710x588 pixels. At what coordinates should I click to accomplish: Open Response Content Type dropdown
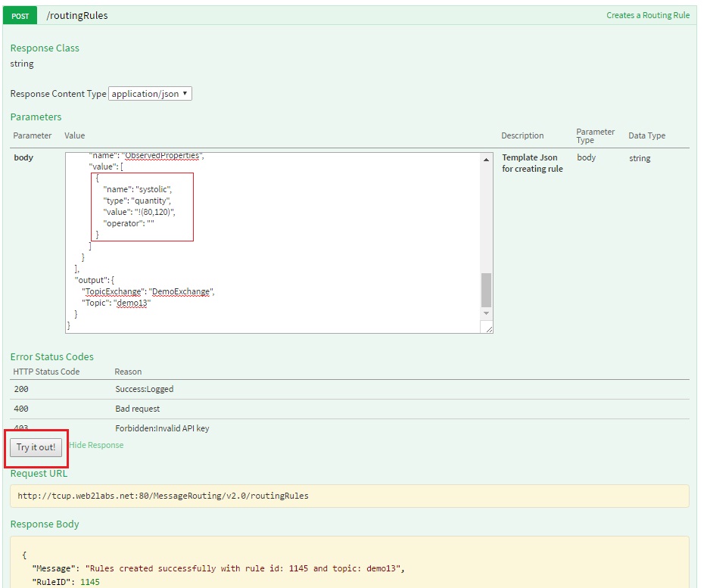pos(150,94)
